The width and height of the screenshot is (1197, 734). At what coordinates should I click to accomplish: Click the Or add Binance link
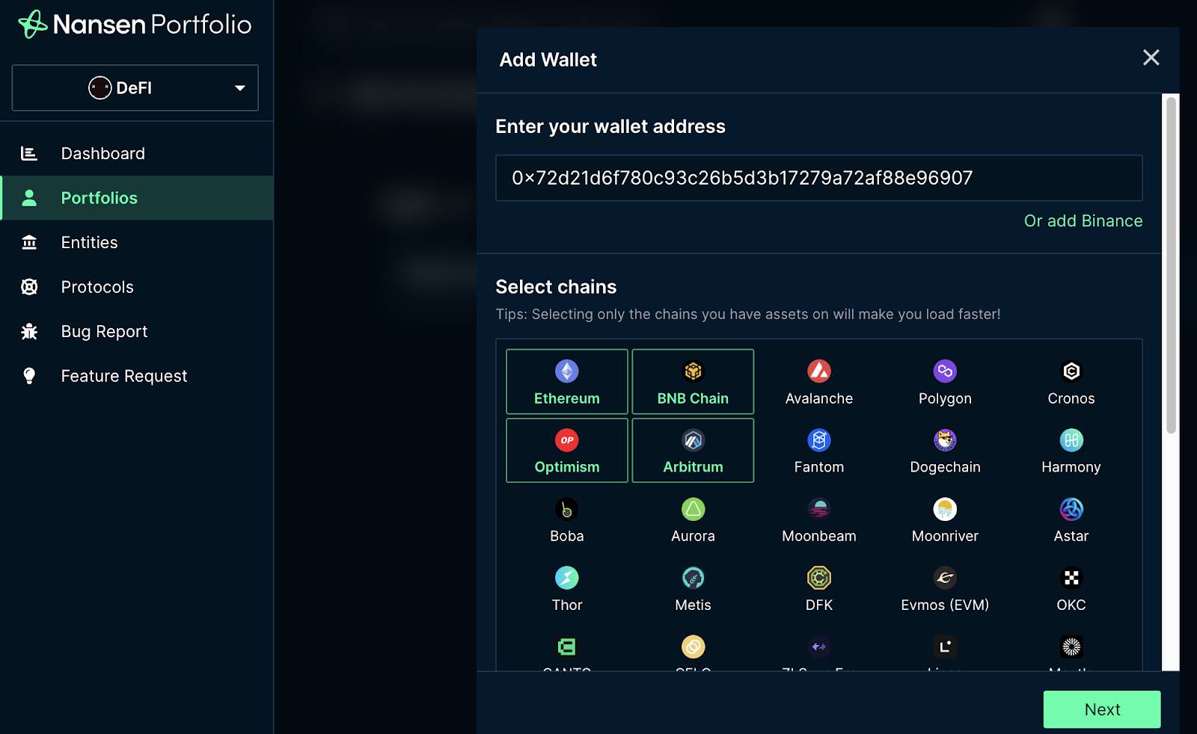coord(1083,220)
